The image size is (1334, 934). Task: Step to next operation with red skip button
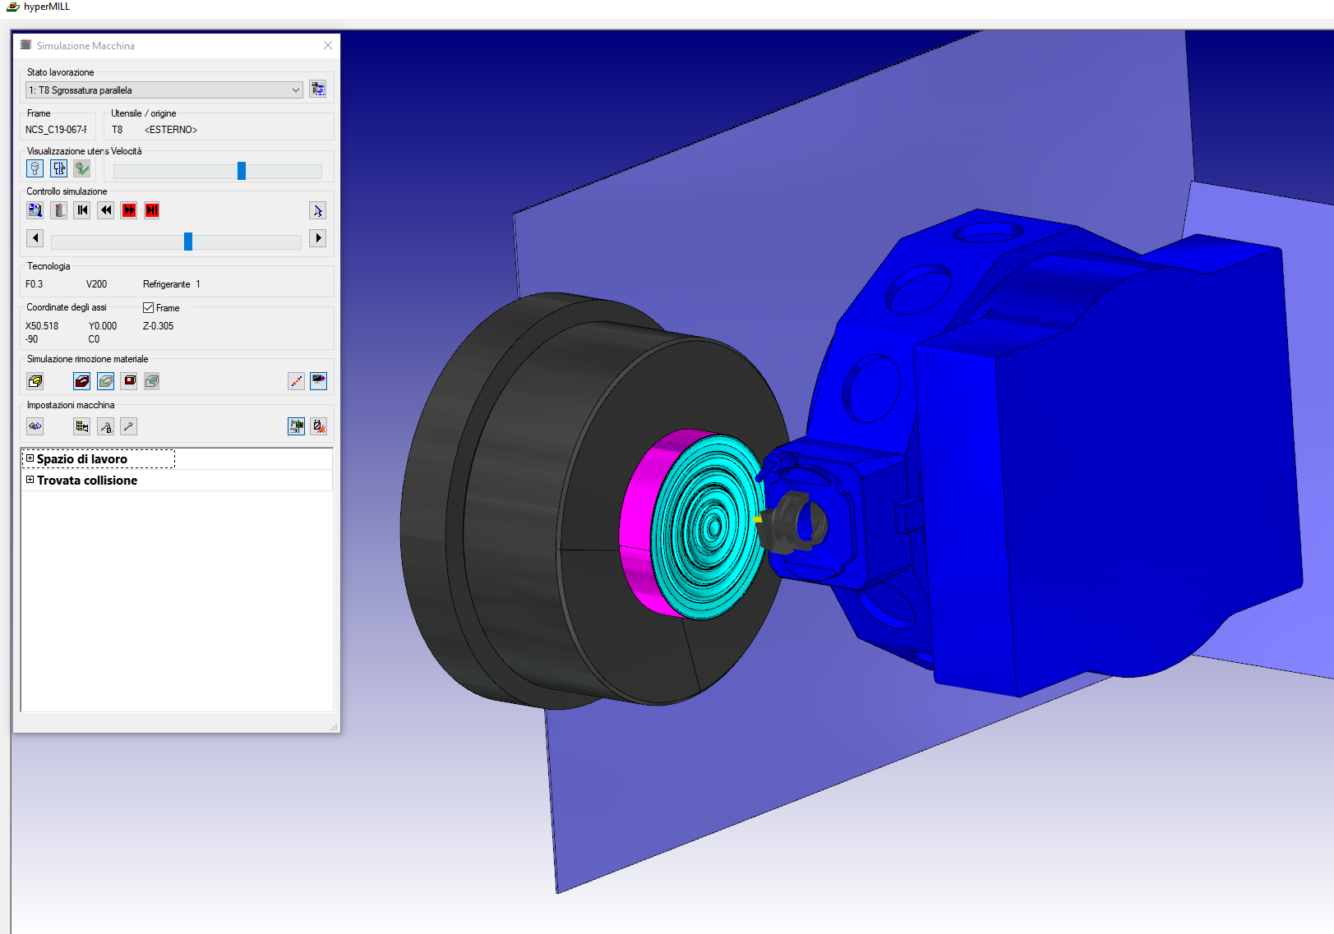click(x=152, y=210)
